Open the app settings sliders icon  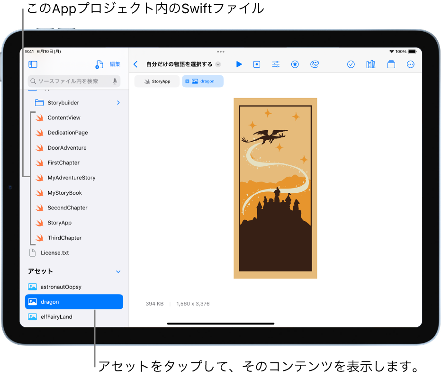[276, 64]
